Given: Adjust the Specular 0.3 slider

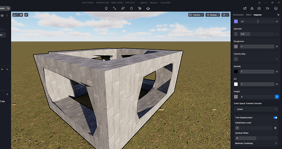Looking at the screenshot, I should click(257, 34).
